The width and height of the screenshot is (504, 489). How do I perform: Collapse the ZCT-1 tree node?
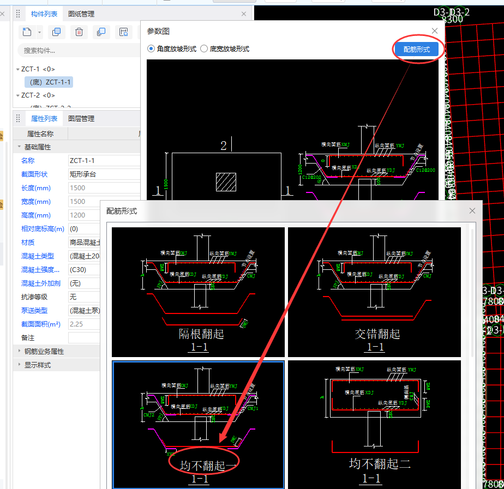[17, 69]
